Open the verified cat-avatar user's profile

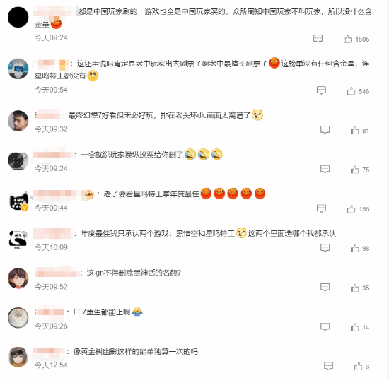tap(18, 201)
